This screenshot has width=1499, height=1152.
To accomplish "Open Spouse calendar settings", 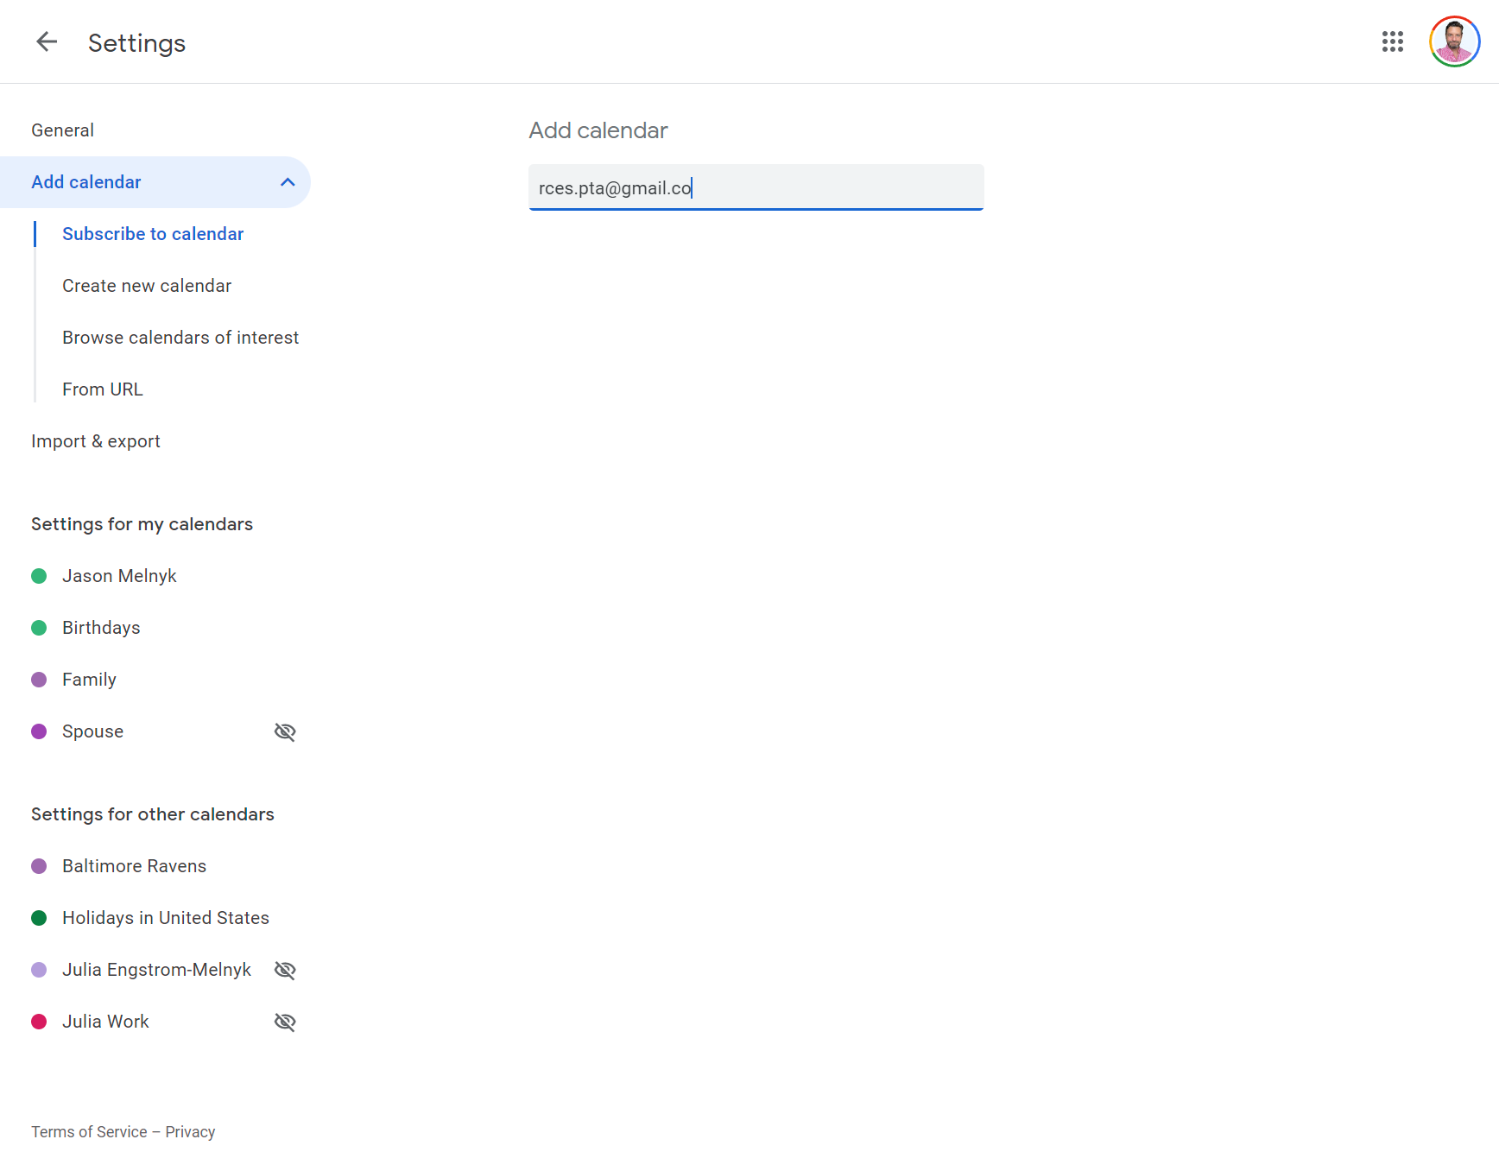I will [x=92, y=731].
